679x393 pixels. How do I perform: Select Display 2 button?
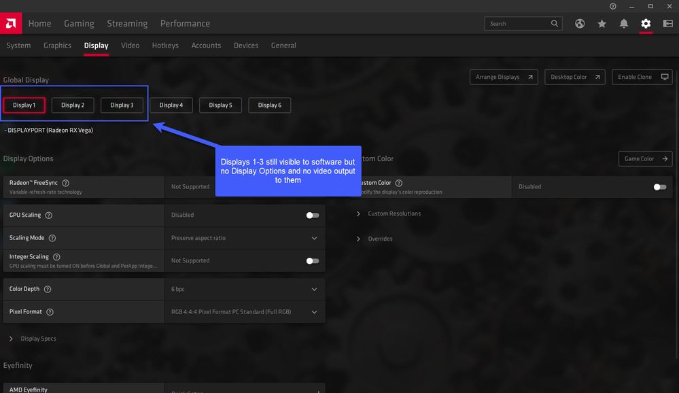click(x=73, y=105)
